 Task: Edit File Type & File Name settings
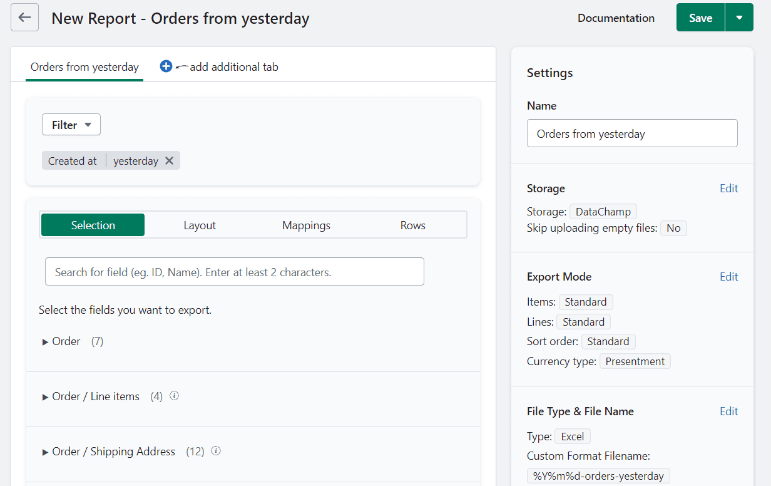728,411
